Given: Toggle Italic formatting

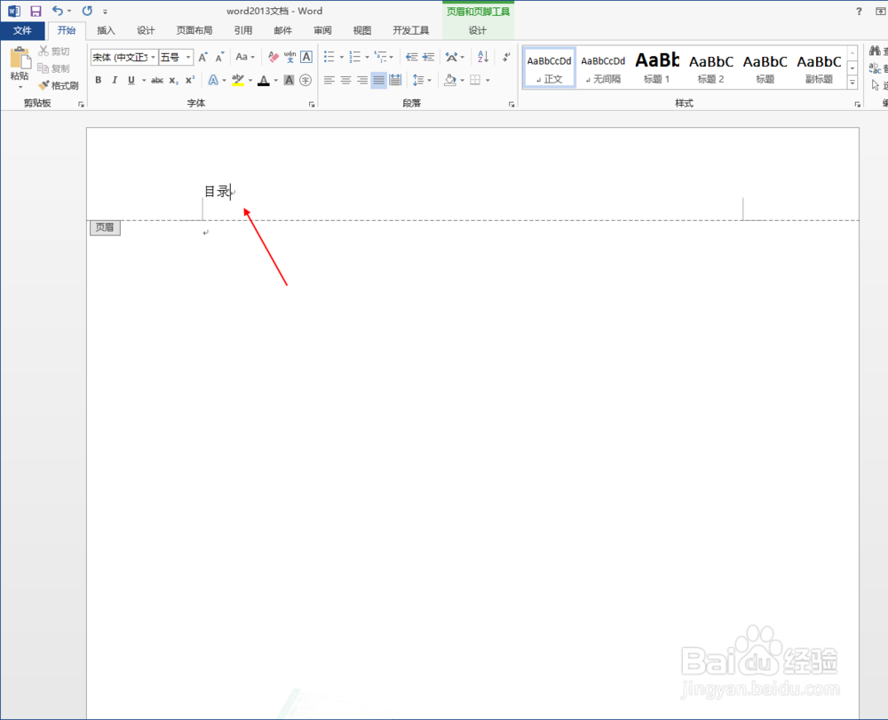Looking at the screenshot, I should tap(115, 81).
